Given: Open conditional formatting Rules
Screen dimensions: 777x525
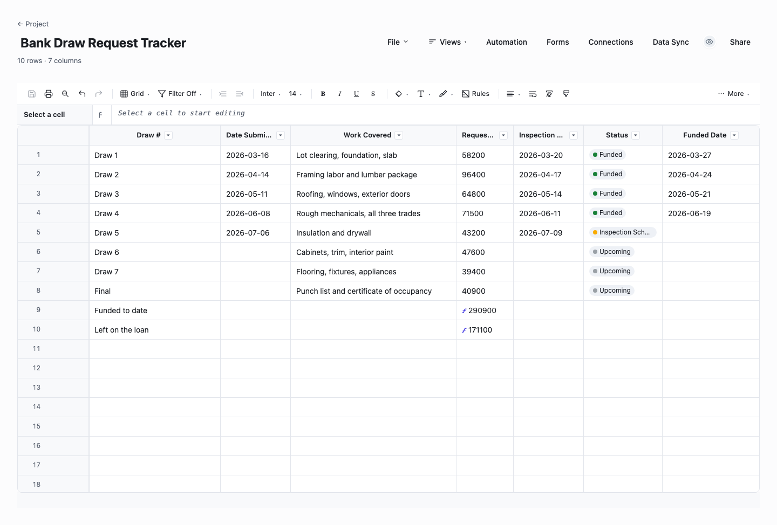Looking at the screenshot, I should coord(475,94).
